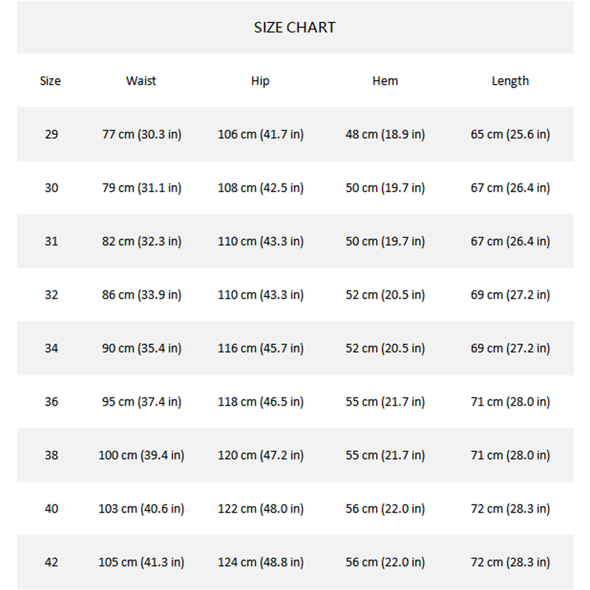The image size is (590, 590).
Task: Click size 38 row label
Action: click(x=51, y=455)
